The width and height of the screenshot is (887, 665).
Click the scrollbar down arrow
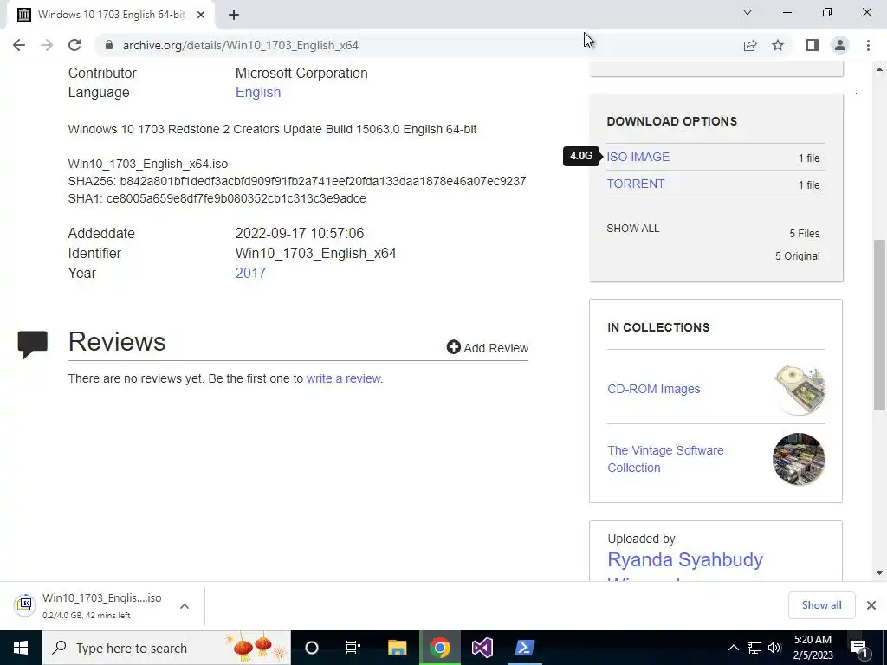pos(879,573)
